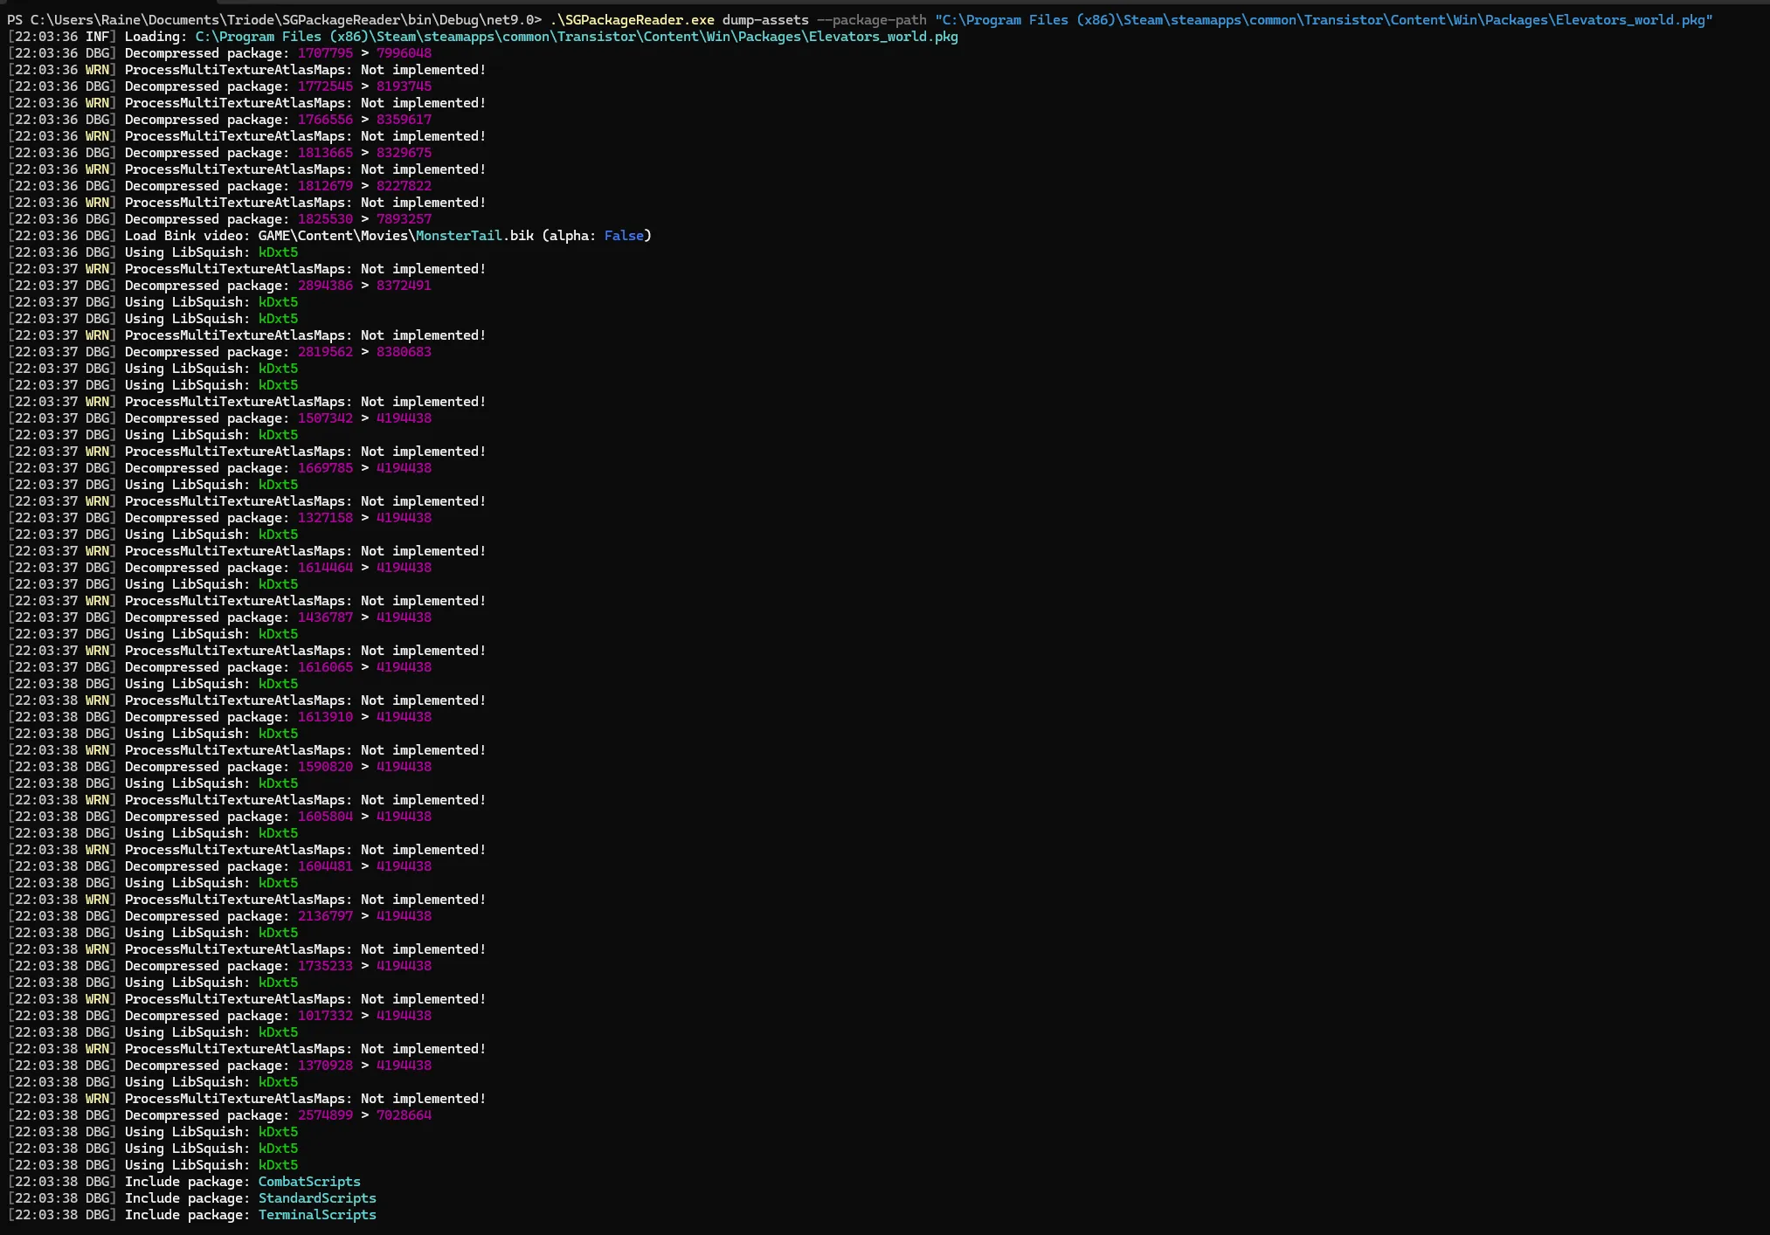This screenshot has width=1770, height=1235.
Task: Click the INF log level label
Action: [x=97, y=37]
